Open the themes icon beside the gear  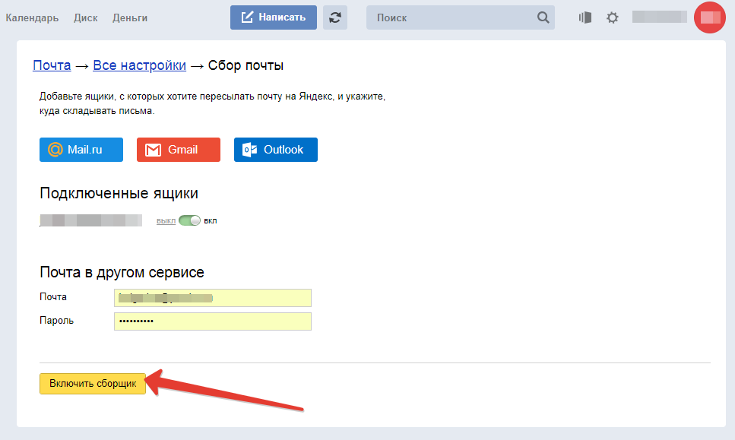pos(585,17)
